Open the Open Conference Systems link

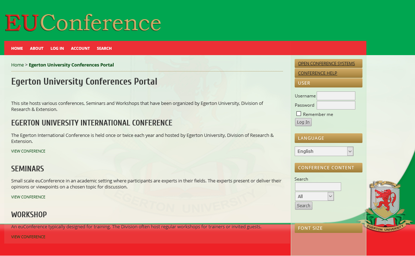326,64
